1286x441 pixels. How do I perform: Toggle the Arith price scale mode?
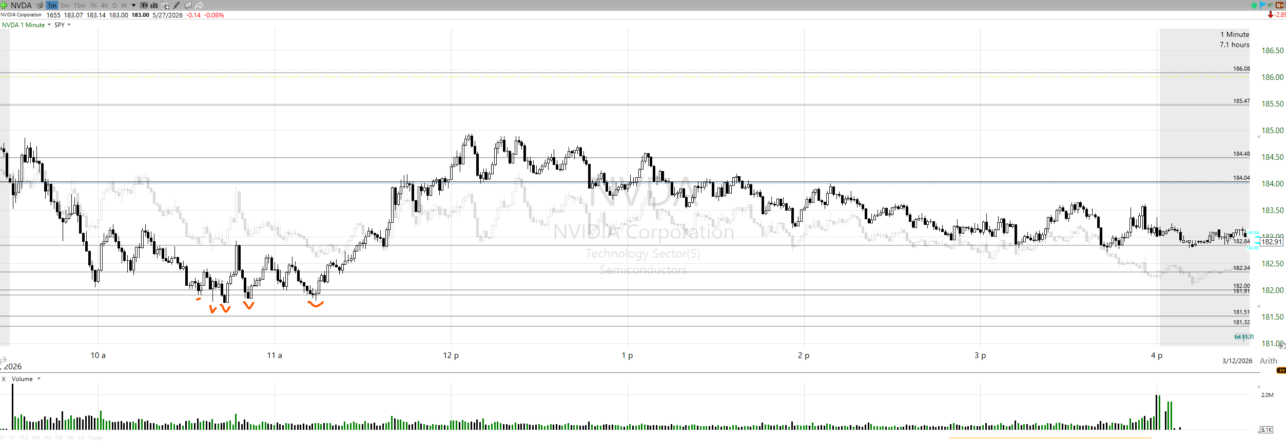1268,361
